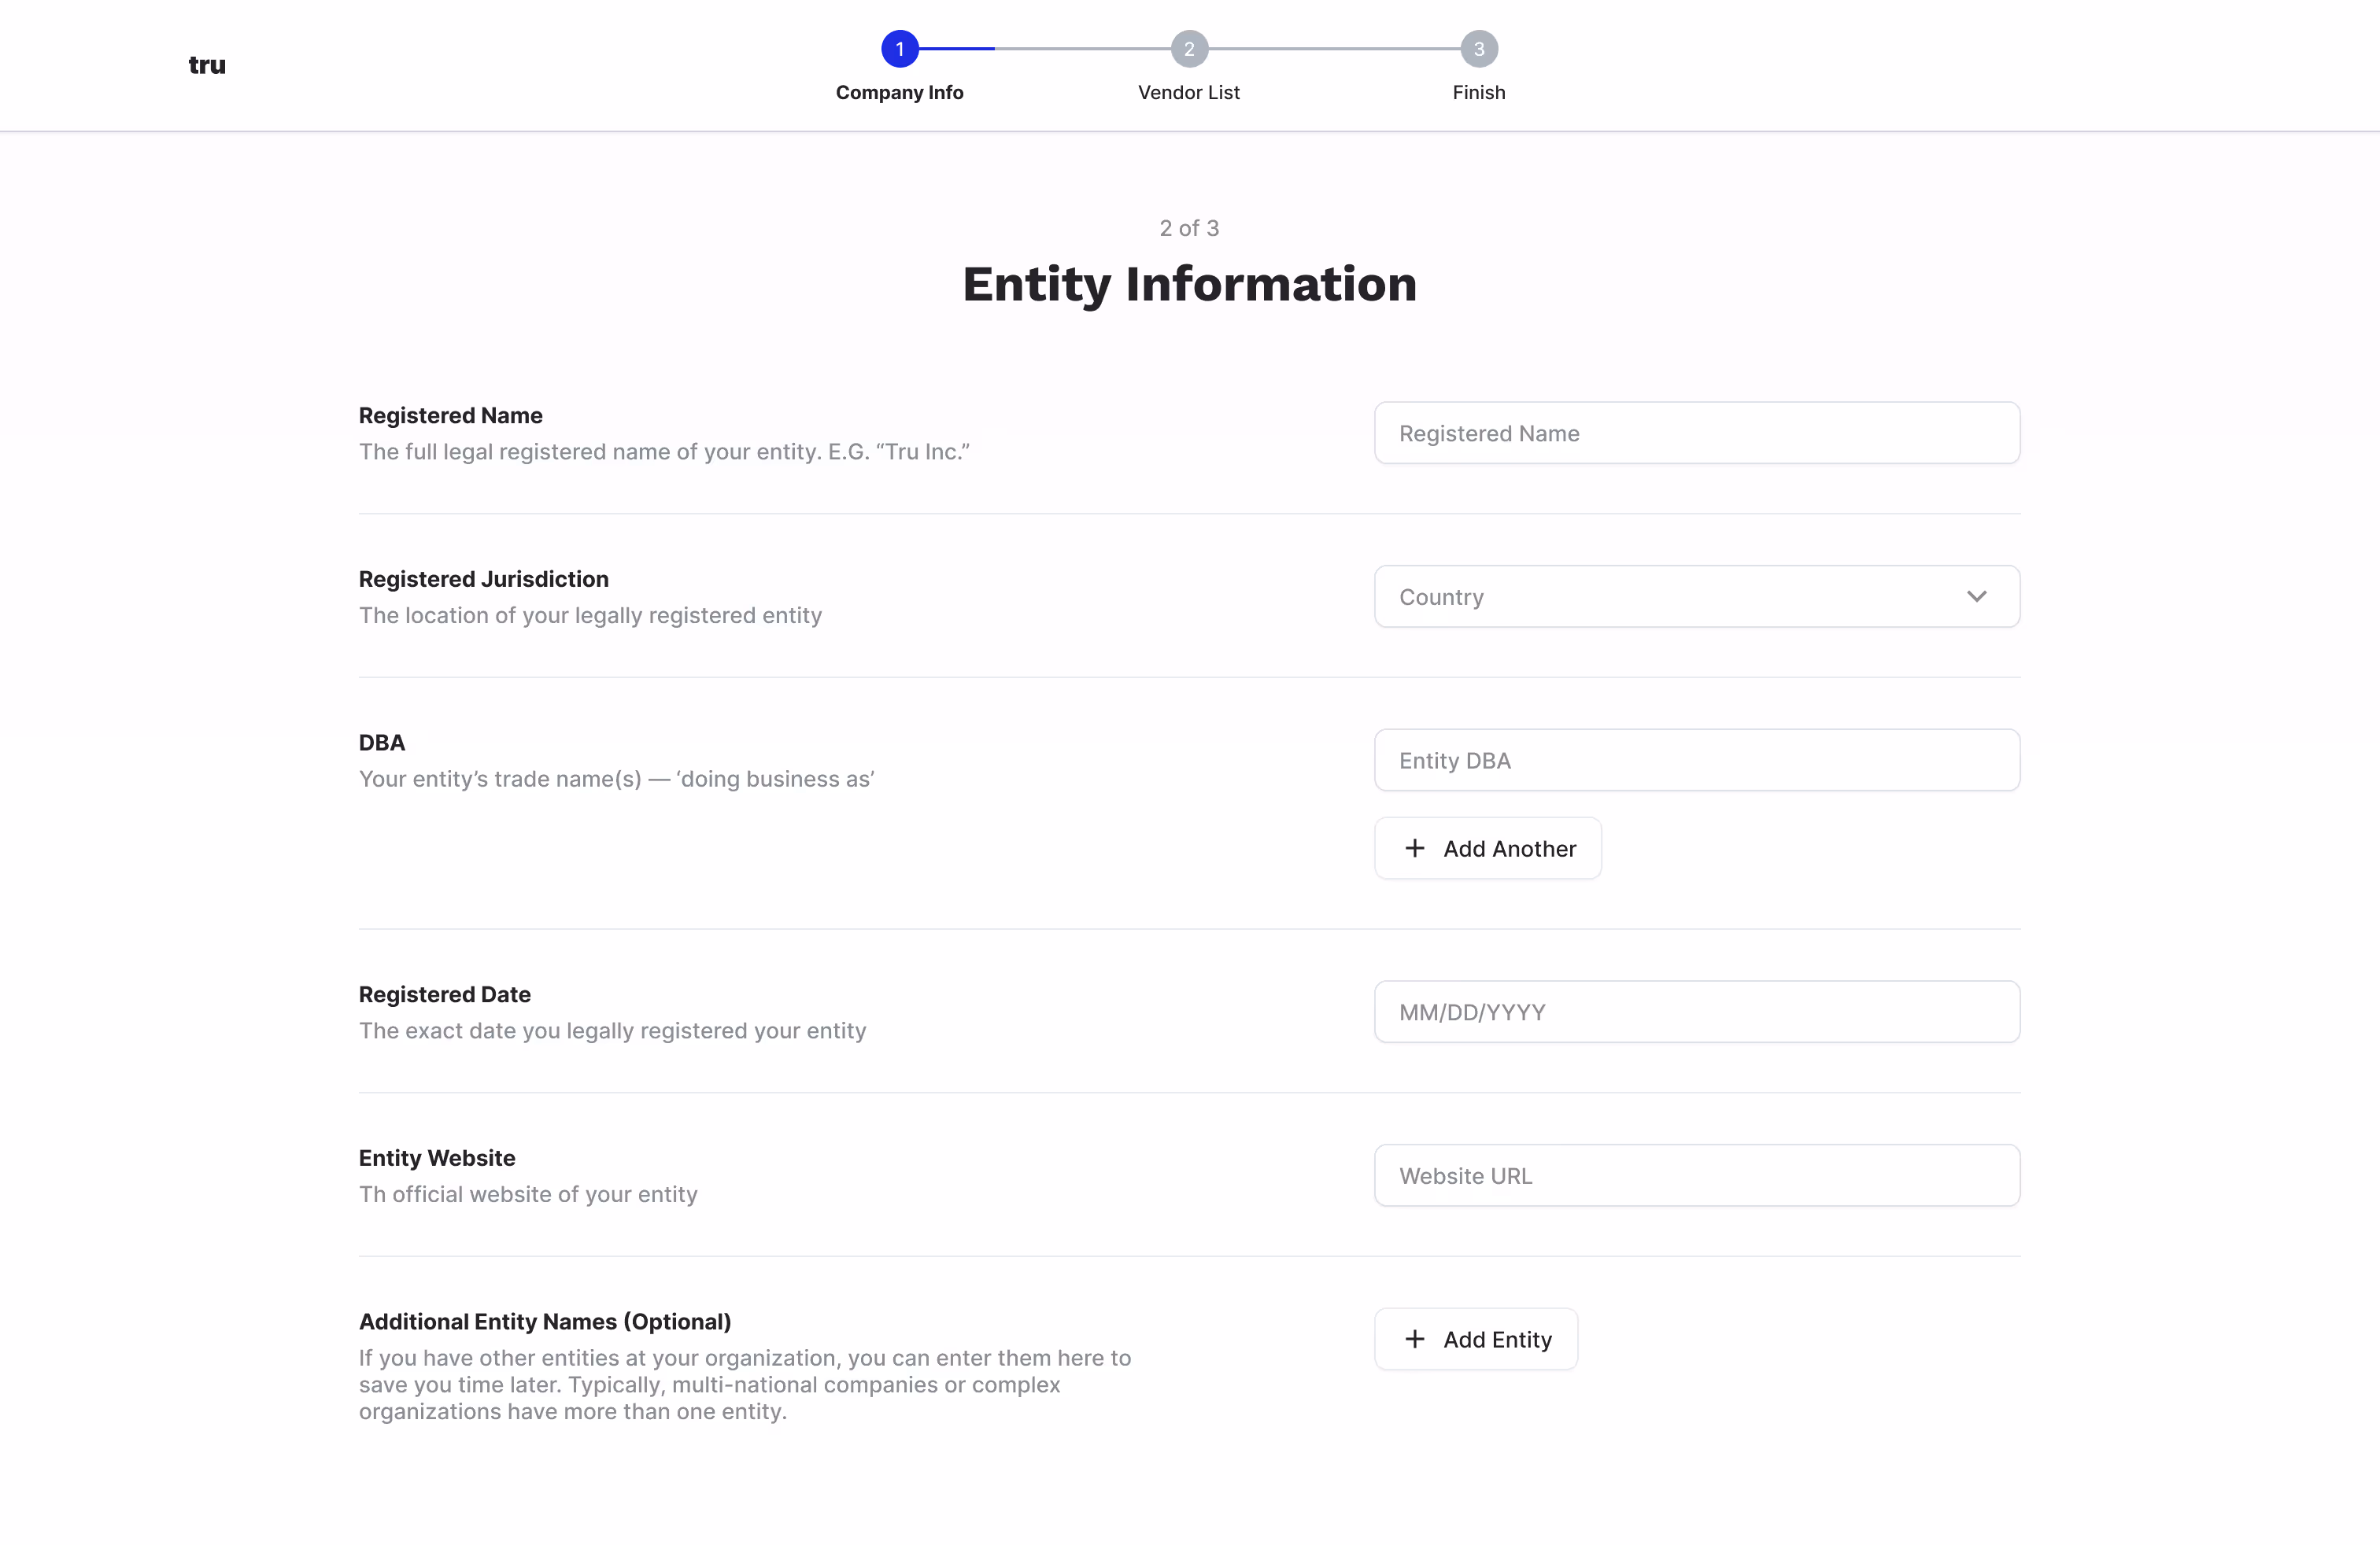Click the Add Entity button
This screenshot has width=2380, height=1545.
1476,1339
